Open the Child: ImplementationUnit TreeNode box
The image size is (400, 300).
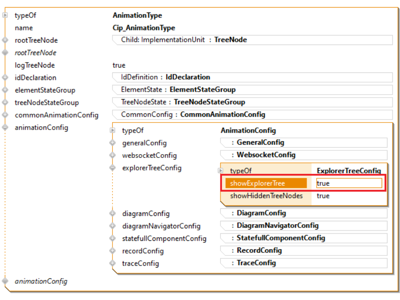(252, 40)
